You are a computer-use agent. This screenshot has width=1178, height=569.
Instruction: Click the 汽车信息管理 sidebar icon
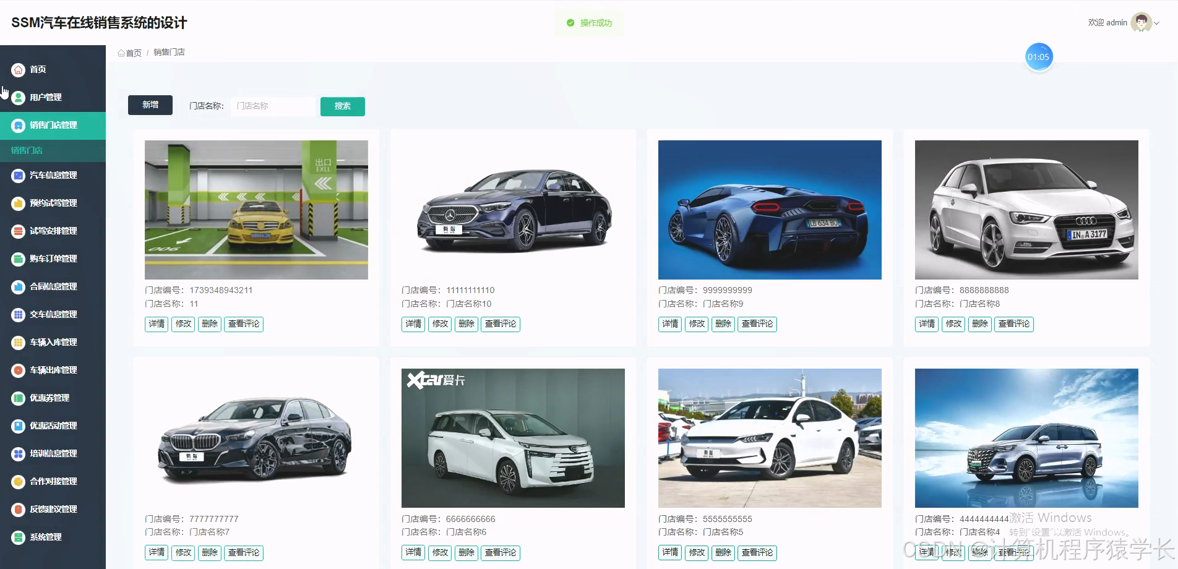[x=19, y=176]
